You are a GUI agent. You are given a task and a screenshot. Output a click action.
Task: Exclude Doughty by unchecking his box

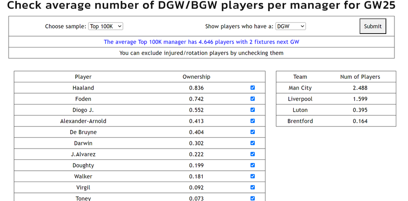[253, 165]
